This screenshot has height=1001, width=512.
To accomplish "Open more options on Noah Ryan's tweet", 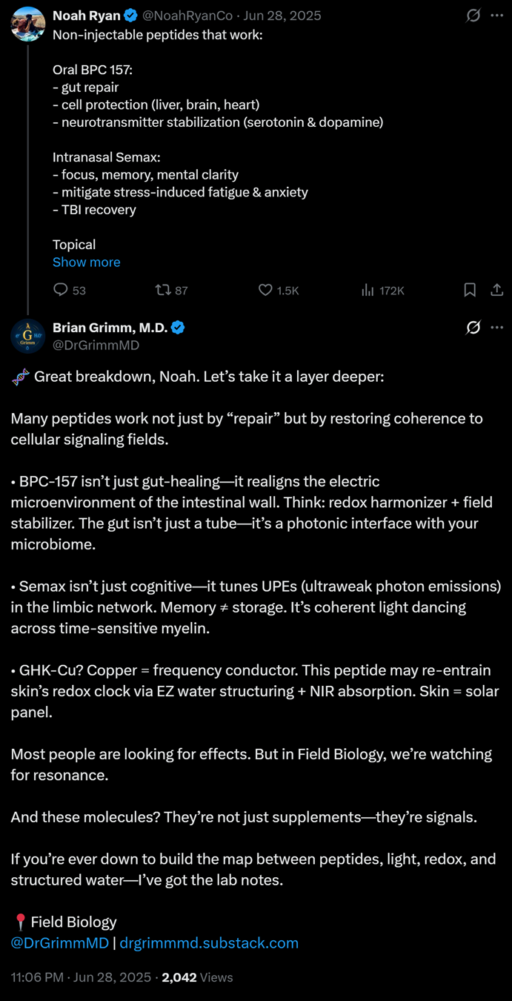I will (x=497, y=16).
